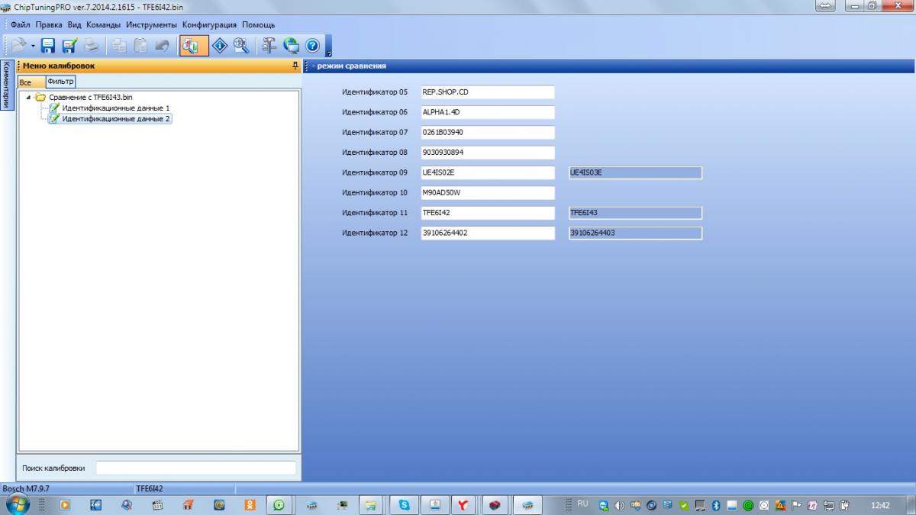Click Идентификатор 12 field 39106264402
Viewport: 916px width, 515px height.
point(488,233)
